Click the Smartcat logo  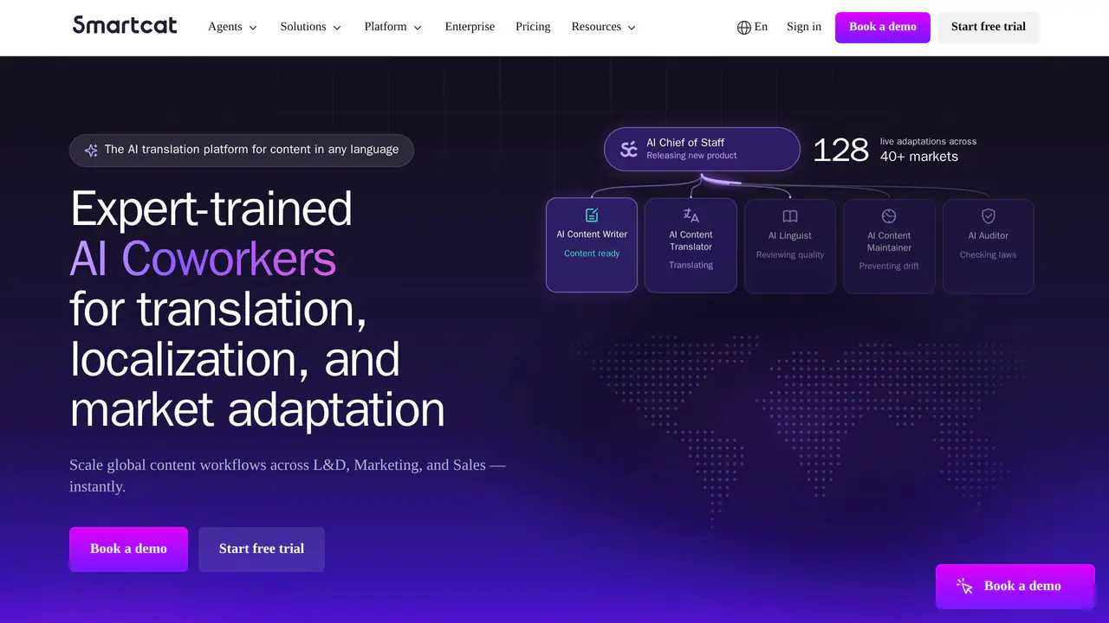coord(125,26)
